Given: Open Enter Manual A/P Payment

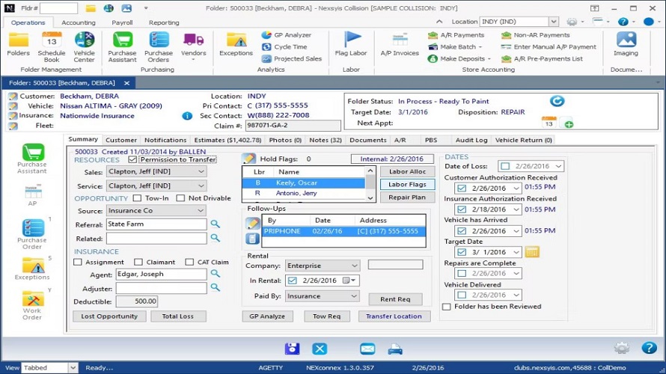Looking at the screenshot, I should (x=549, y=46).
